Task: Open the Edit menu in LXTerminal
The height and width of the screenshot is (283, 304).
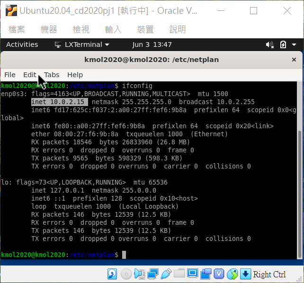Action: 30,75
